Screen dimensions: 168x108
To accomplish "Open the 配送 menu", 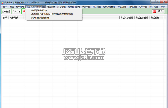I will tap(12, 7).
